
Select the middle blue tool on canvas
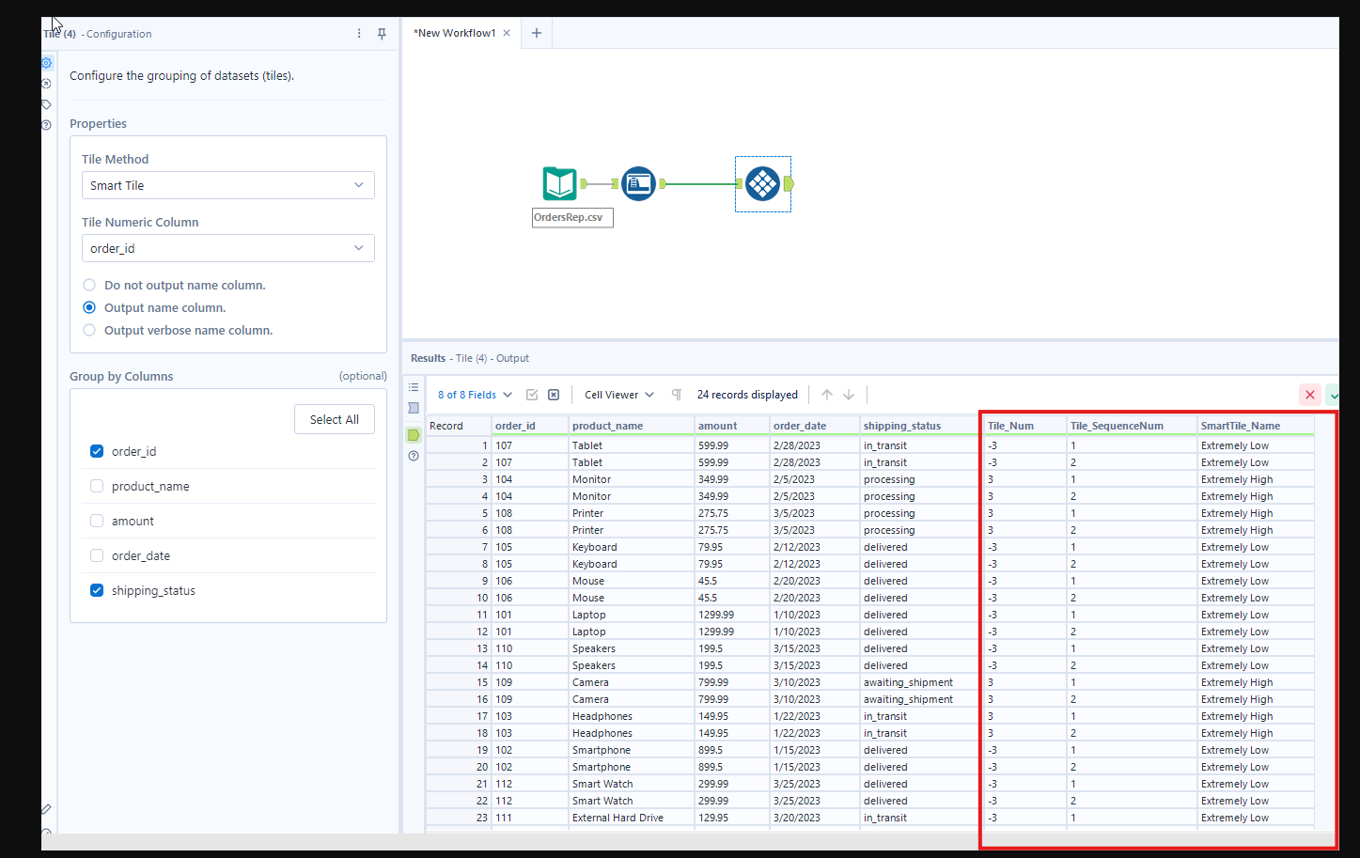pos(638,183)
